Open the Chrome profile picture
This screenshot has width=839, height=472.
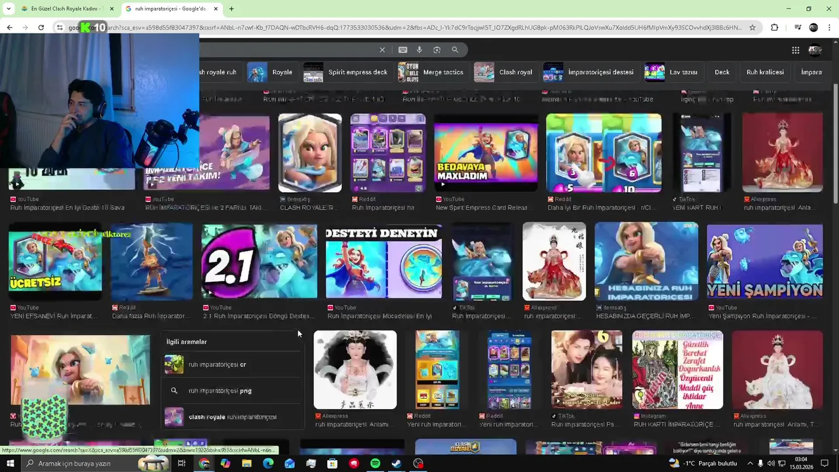[x=813, y=28]
